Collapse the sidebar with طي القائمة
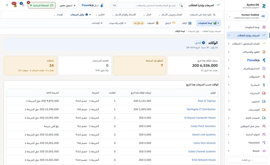The height and width of the screenshot is (165, 270). point(247,160)
